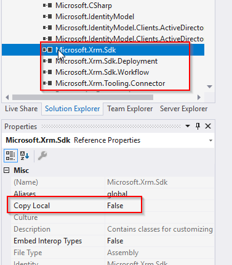Switch to the Server Explorer tab
This screenshot has height=265, width=232.
pyautogui.click(x=183, y=109)
